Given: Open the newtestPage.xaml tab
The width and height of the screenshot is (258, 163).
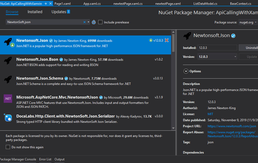Looking at the screenshot, I should point(168,4).
